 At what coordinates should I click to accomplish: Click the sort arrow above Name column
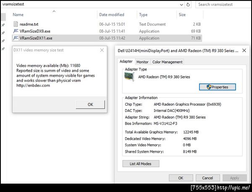pyautogui.click(x=54, y=11)
